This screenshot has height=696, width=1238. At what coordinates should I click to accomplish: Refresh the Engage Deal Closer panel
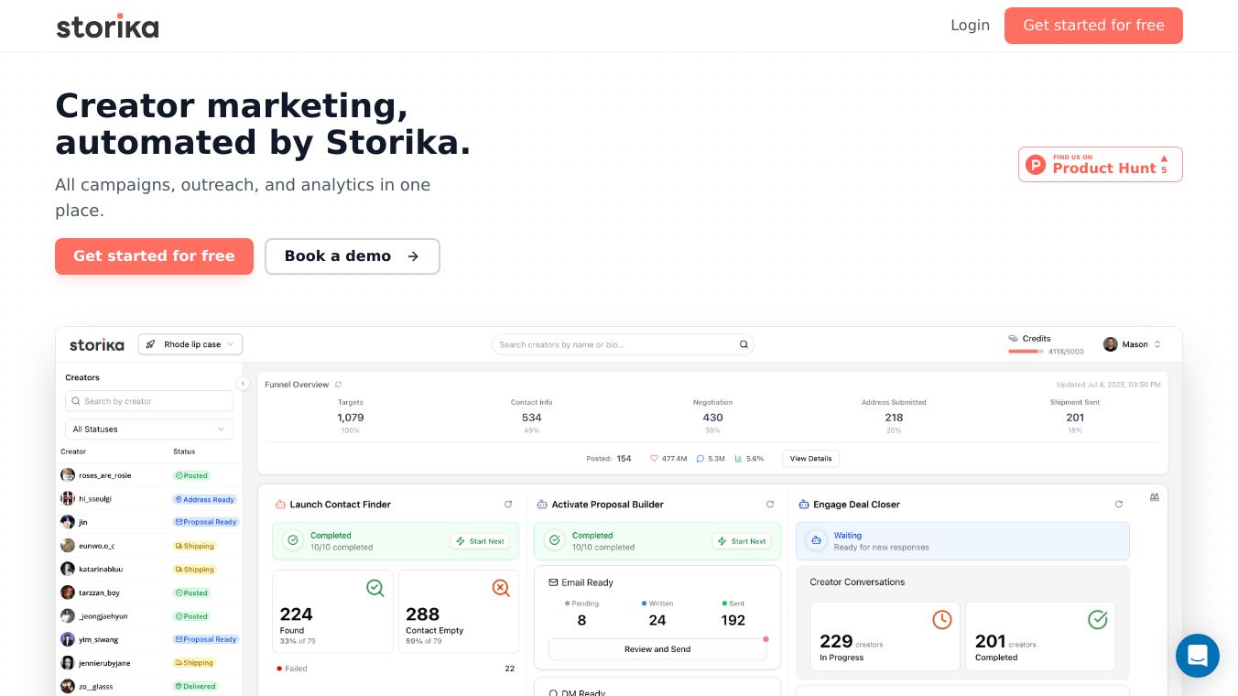(1118, 505)
